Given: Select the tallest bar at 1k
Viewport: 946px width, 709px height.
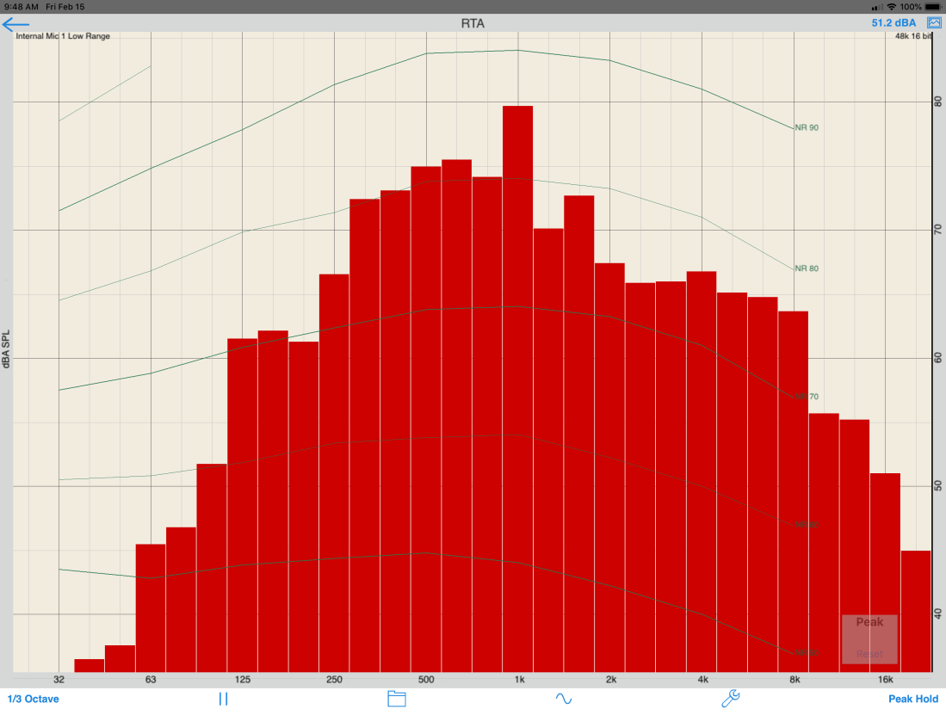Looking at the screenshot, I should coord(517,387).
